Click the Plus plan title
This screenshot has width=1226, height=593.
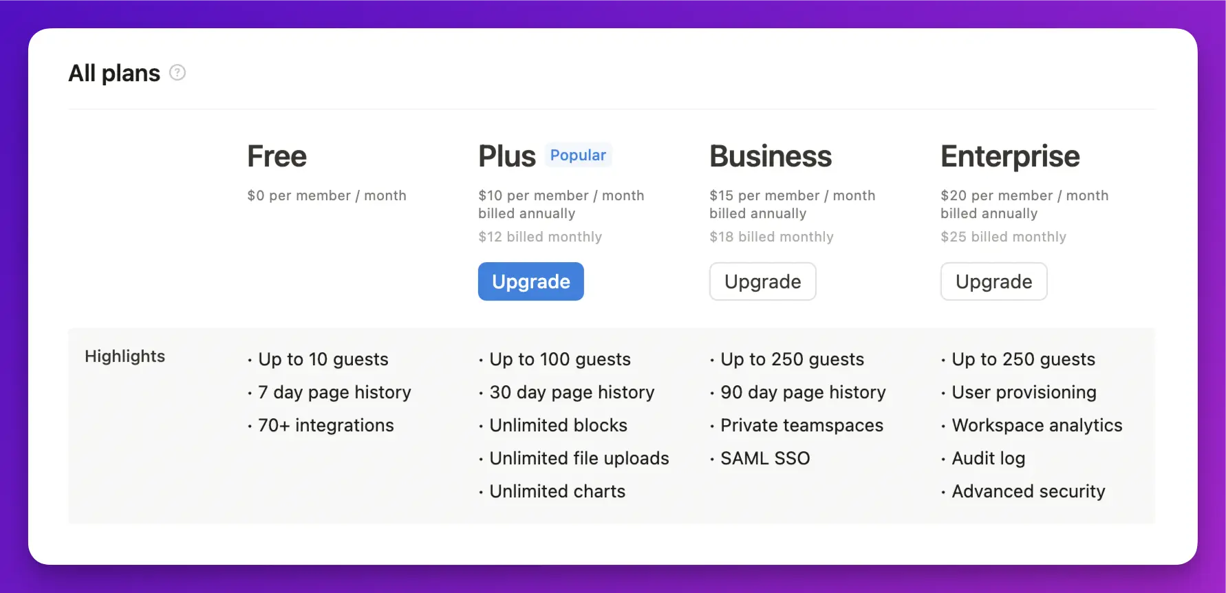coord(507,156)
